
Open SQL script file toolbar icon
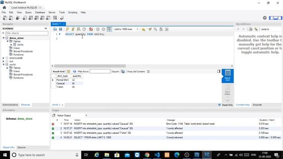point(11,18)
